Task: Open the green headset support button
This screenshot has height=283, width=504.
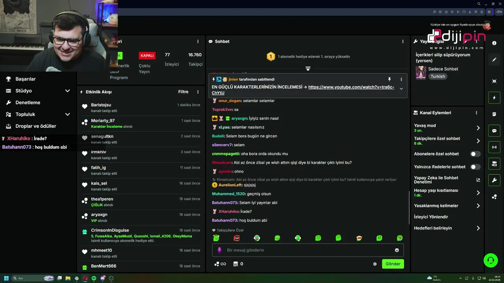Action: click(491, 260)
